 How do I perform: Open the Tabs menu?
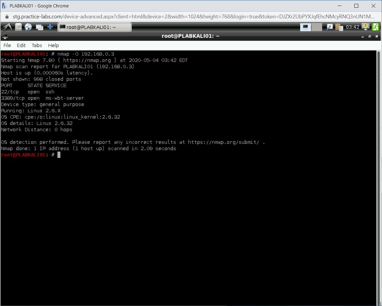coord(37,45)
